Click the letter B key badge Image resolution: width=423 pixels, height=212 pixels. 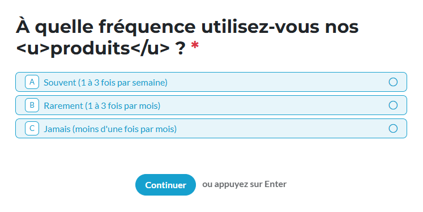[32, 105]
